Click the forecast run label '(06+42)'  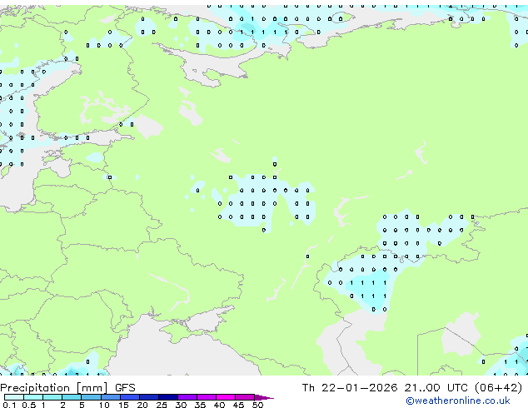(498, 388)
